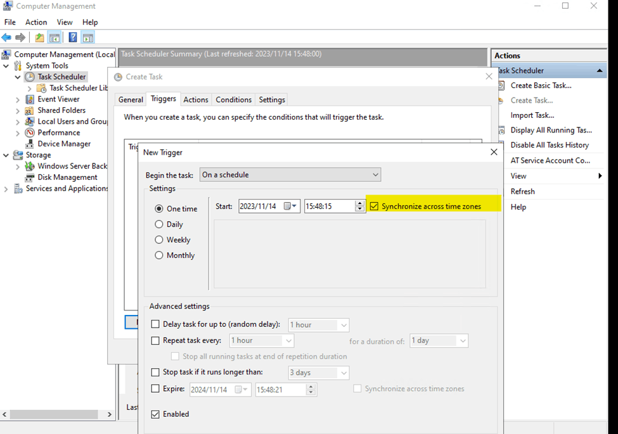Viewport: 618px width, 434px height.
Task: Click the Disk Management icon in tree
Action: (x=30, y=177)
